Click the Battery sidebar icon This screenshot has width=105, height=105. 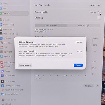[1, 13]
